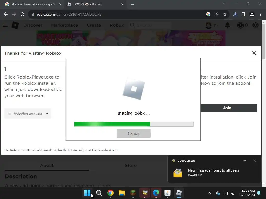Click the Installing Roblox progress bar

[134, 124]
